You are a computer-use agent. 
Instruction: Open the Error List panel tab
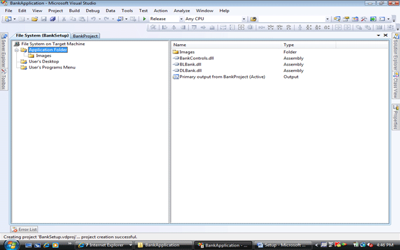(x=24, y=229)
